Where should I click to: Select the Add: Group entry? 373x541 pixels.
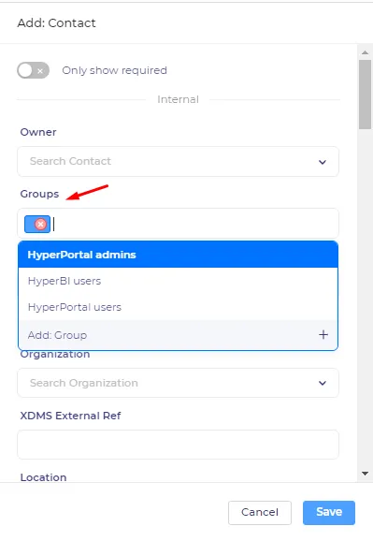178,335
